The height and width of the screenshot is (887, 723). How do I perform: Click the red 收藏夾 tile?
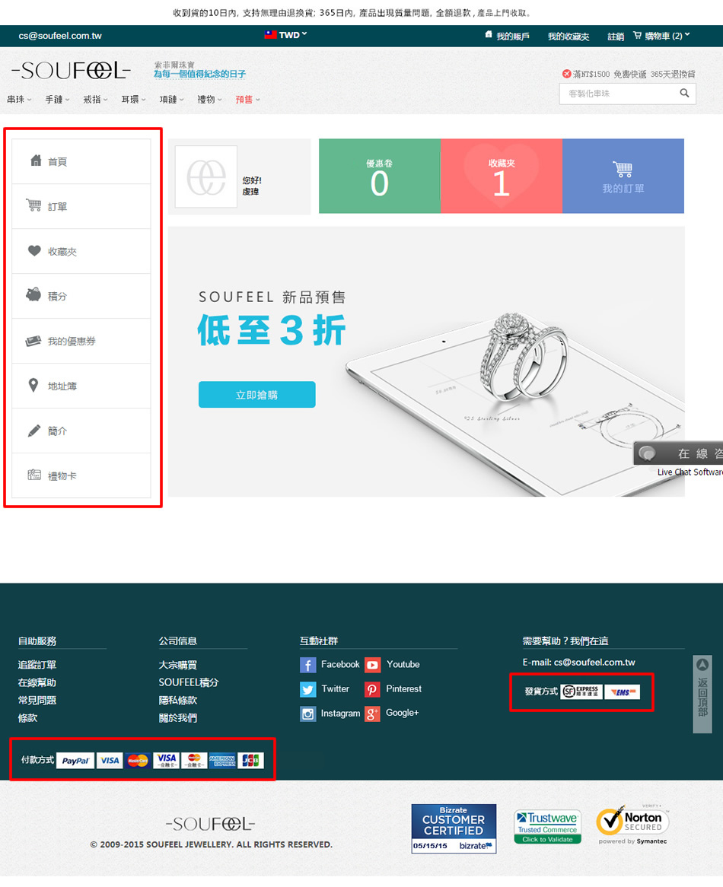click(502, 176)
